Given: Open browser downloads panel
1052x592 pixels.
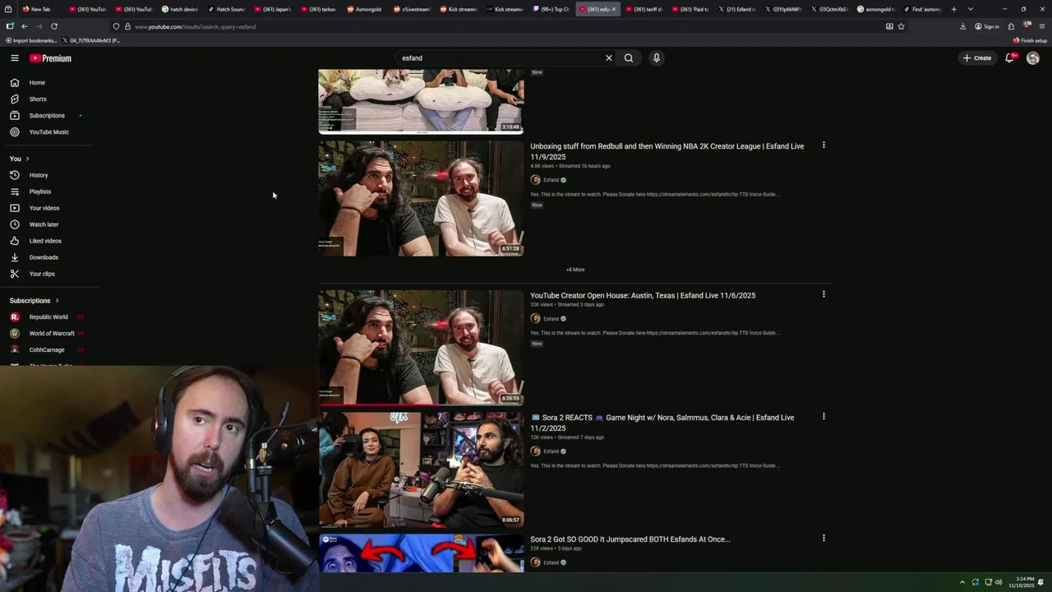Looking at the screenshot, I should [x=962, y=26].
